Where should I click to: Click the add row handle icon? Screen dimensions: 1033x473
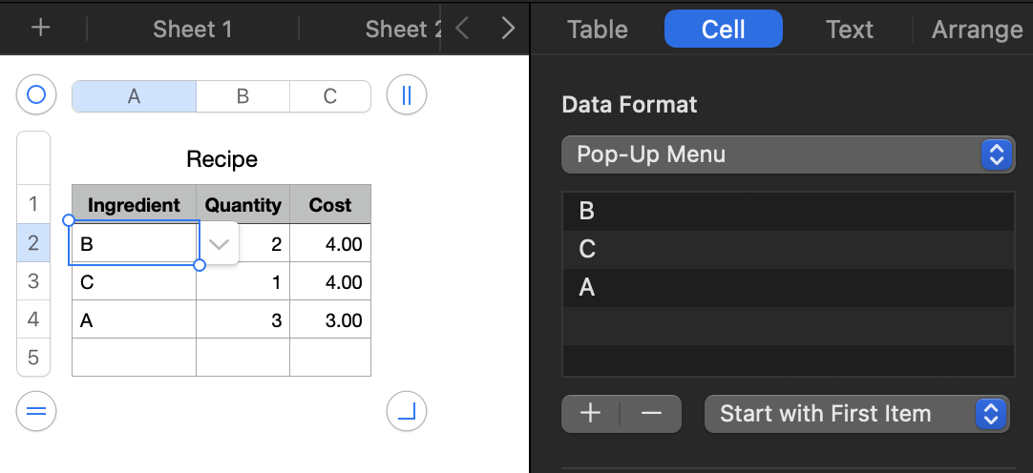point(36,412)
